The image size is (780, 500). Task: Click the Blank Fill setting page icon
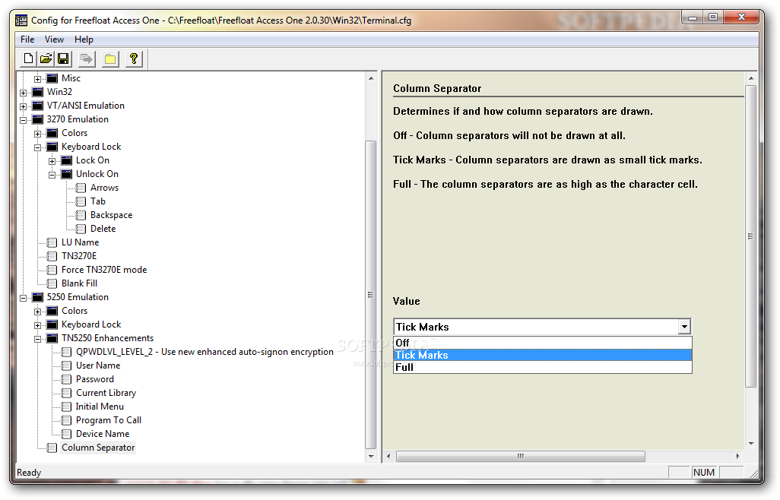(52, 283)
